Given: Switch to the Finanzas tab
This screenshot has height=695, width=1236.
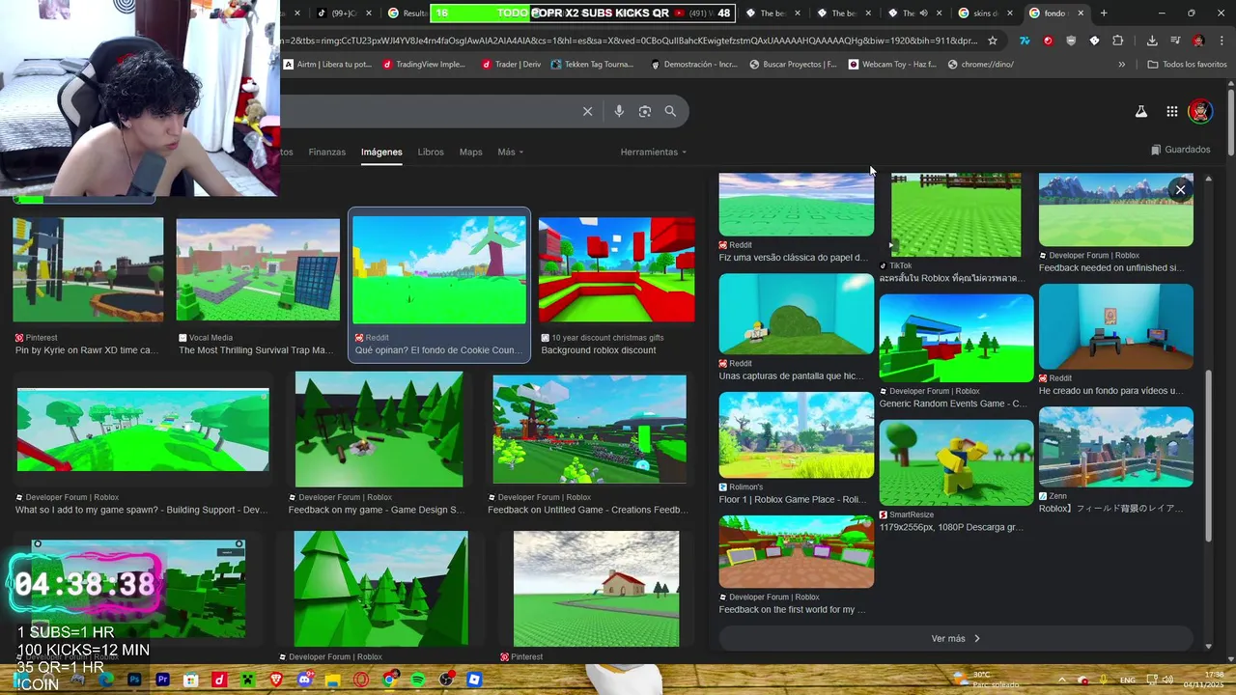Looking at the screenshot, I should coord(326,152).
